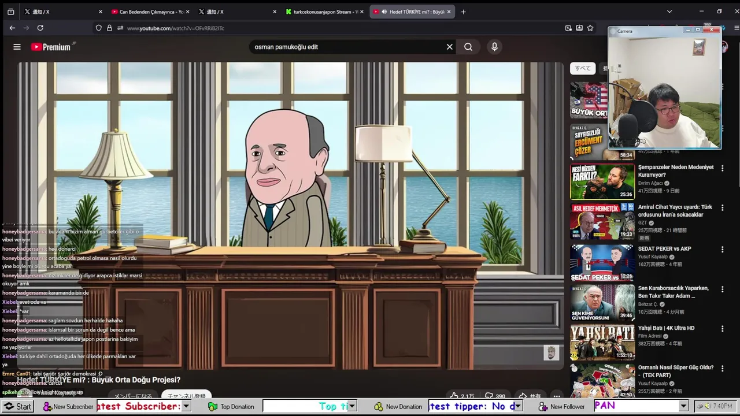This screenshot has width=740, height=416.
Task: Click the New Subscriber taskbar item
Action: (68, 407)
